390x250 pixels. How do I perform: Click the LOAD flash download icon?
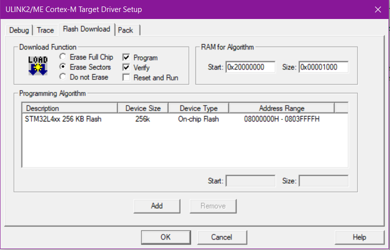tap(38, 65)
